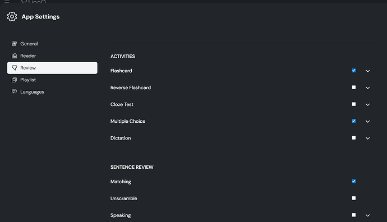Click the Matching label text
The width and height of the screenshot is (387, 222).
tap(121, 182)
